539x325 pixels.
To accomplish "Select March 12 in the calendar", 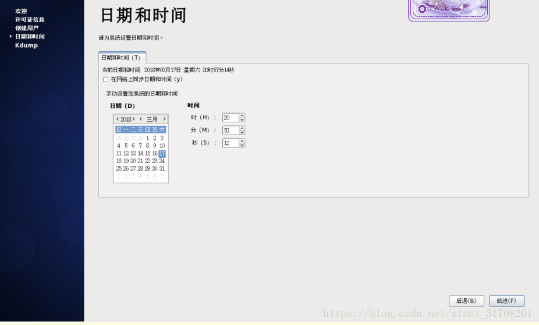I will point(126,153).
